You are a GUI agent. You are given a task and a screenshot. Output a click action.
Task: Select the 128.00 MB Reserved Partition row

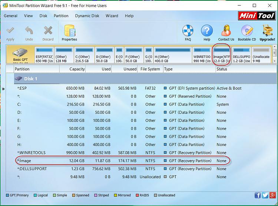pos(145,96)
